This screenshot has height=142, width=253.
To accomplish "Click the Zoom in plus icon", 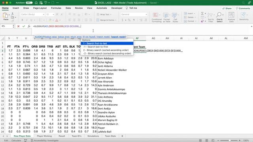I will (x=240, y=140).
